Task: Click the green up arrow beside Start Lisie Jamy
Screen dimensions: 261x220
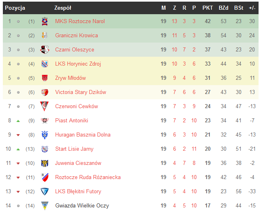Action: coord(18,149)
